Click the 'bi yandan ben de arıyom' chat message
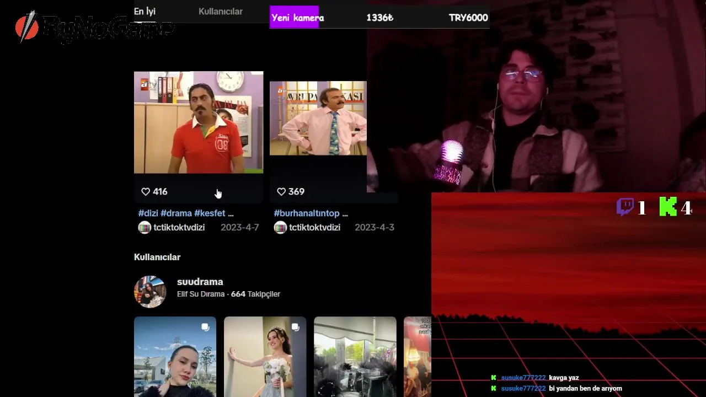 click(585, 388)
